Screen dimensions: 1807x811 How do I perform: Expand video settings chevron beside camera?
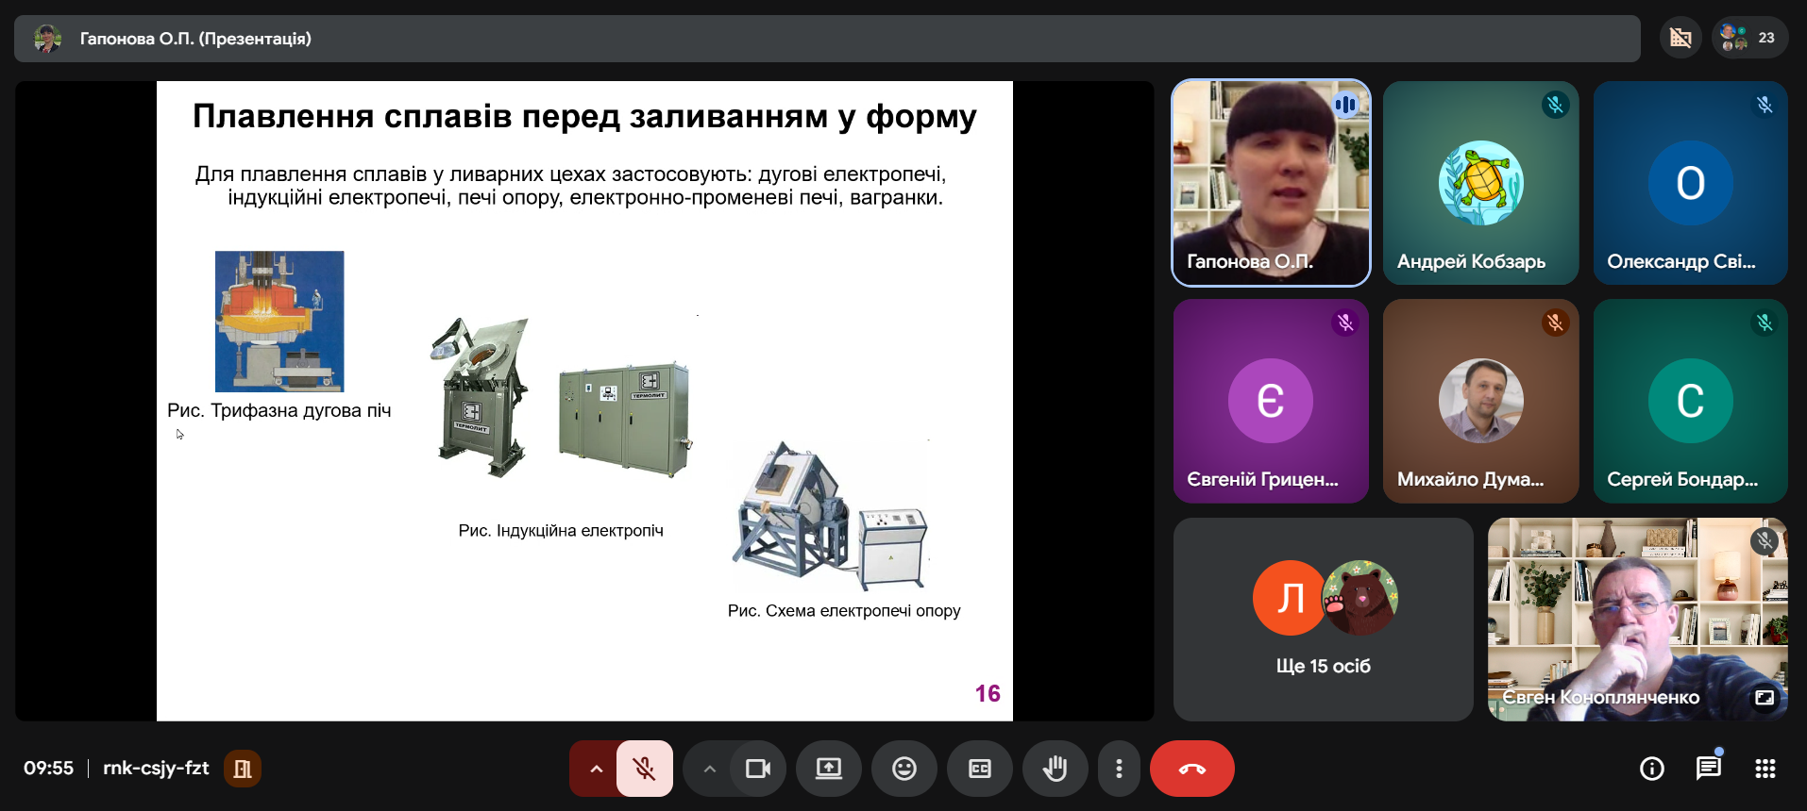pos(709,769)
